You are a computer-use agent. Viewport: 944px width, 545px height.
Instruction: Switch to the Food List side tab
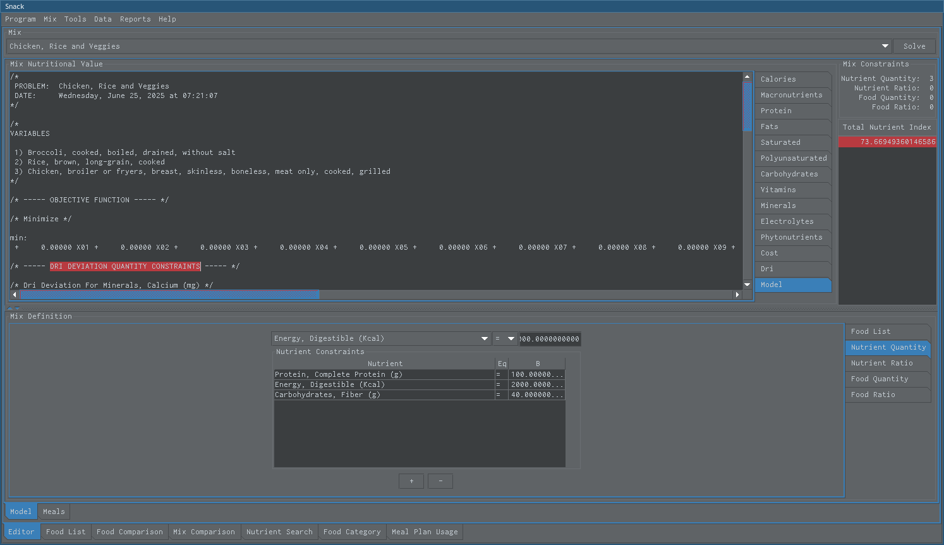888,331
